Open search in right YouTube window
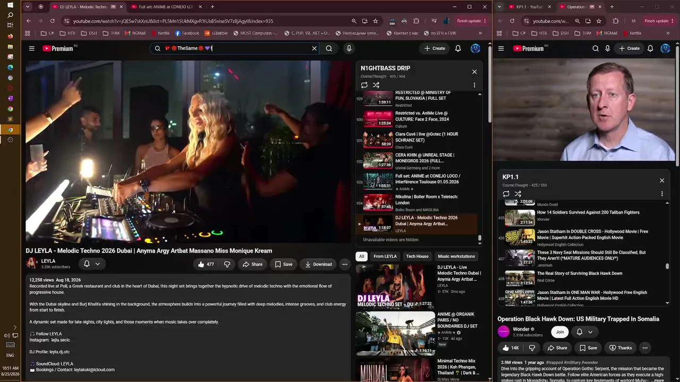The width and height of the screenshot is (680, 382). [x=596, y=48]
